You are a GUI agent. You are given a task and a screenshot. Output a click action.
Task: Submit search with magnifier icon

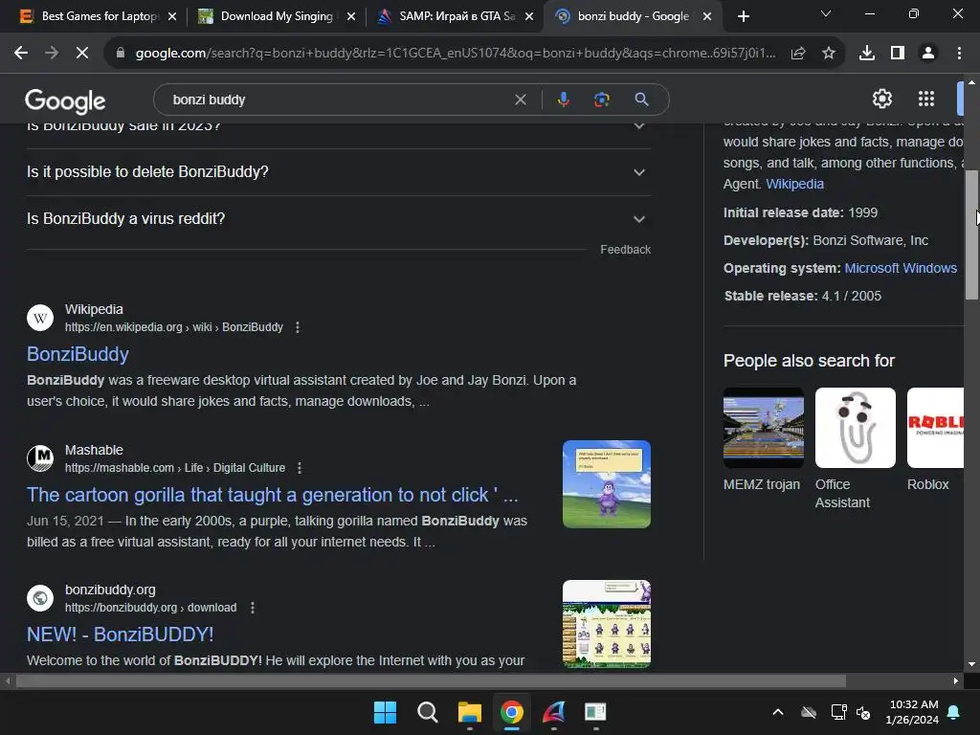click(641, 100)
